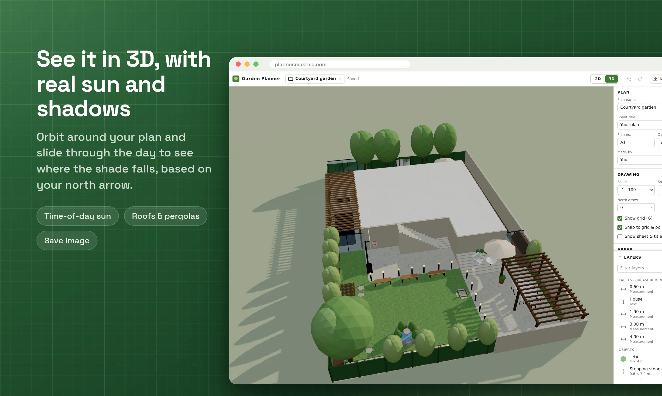The height and width of the screenshot is (396, 662).
Task: Click the Plan no. A1 field
Action: coord(636,142)
